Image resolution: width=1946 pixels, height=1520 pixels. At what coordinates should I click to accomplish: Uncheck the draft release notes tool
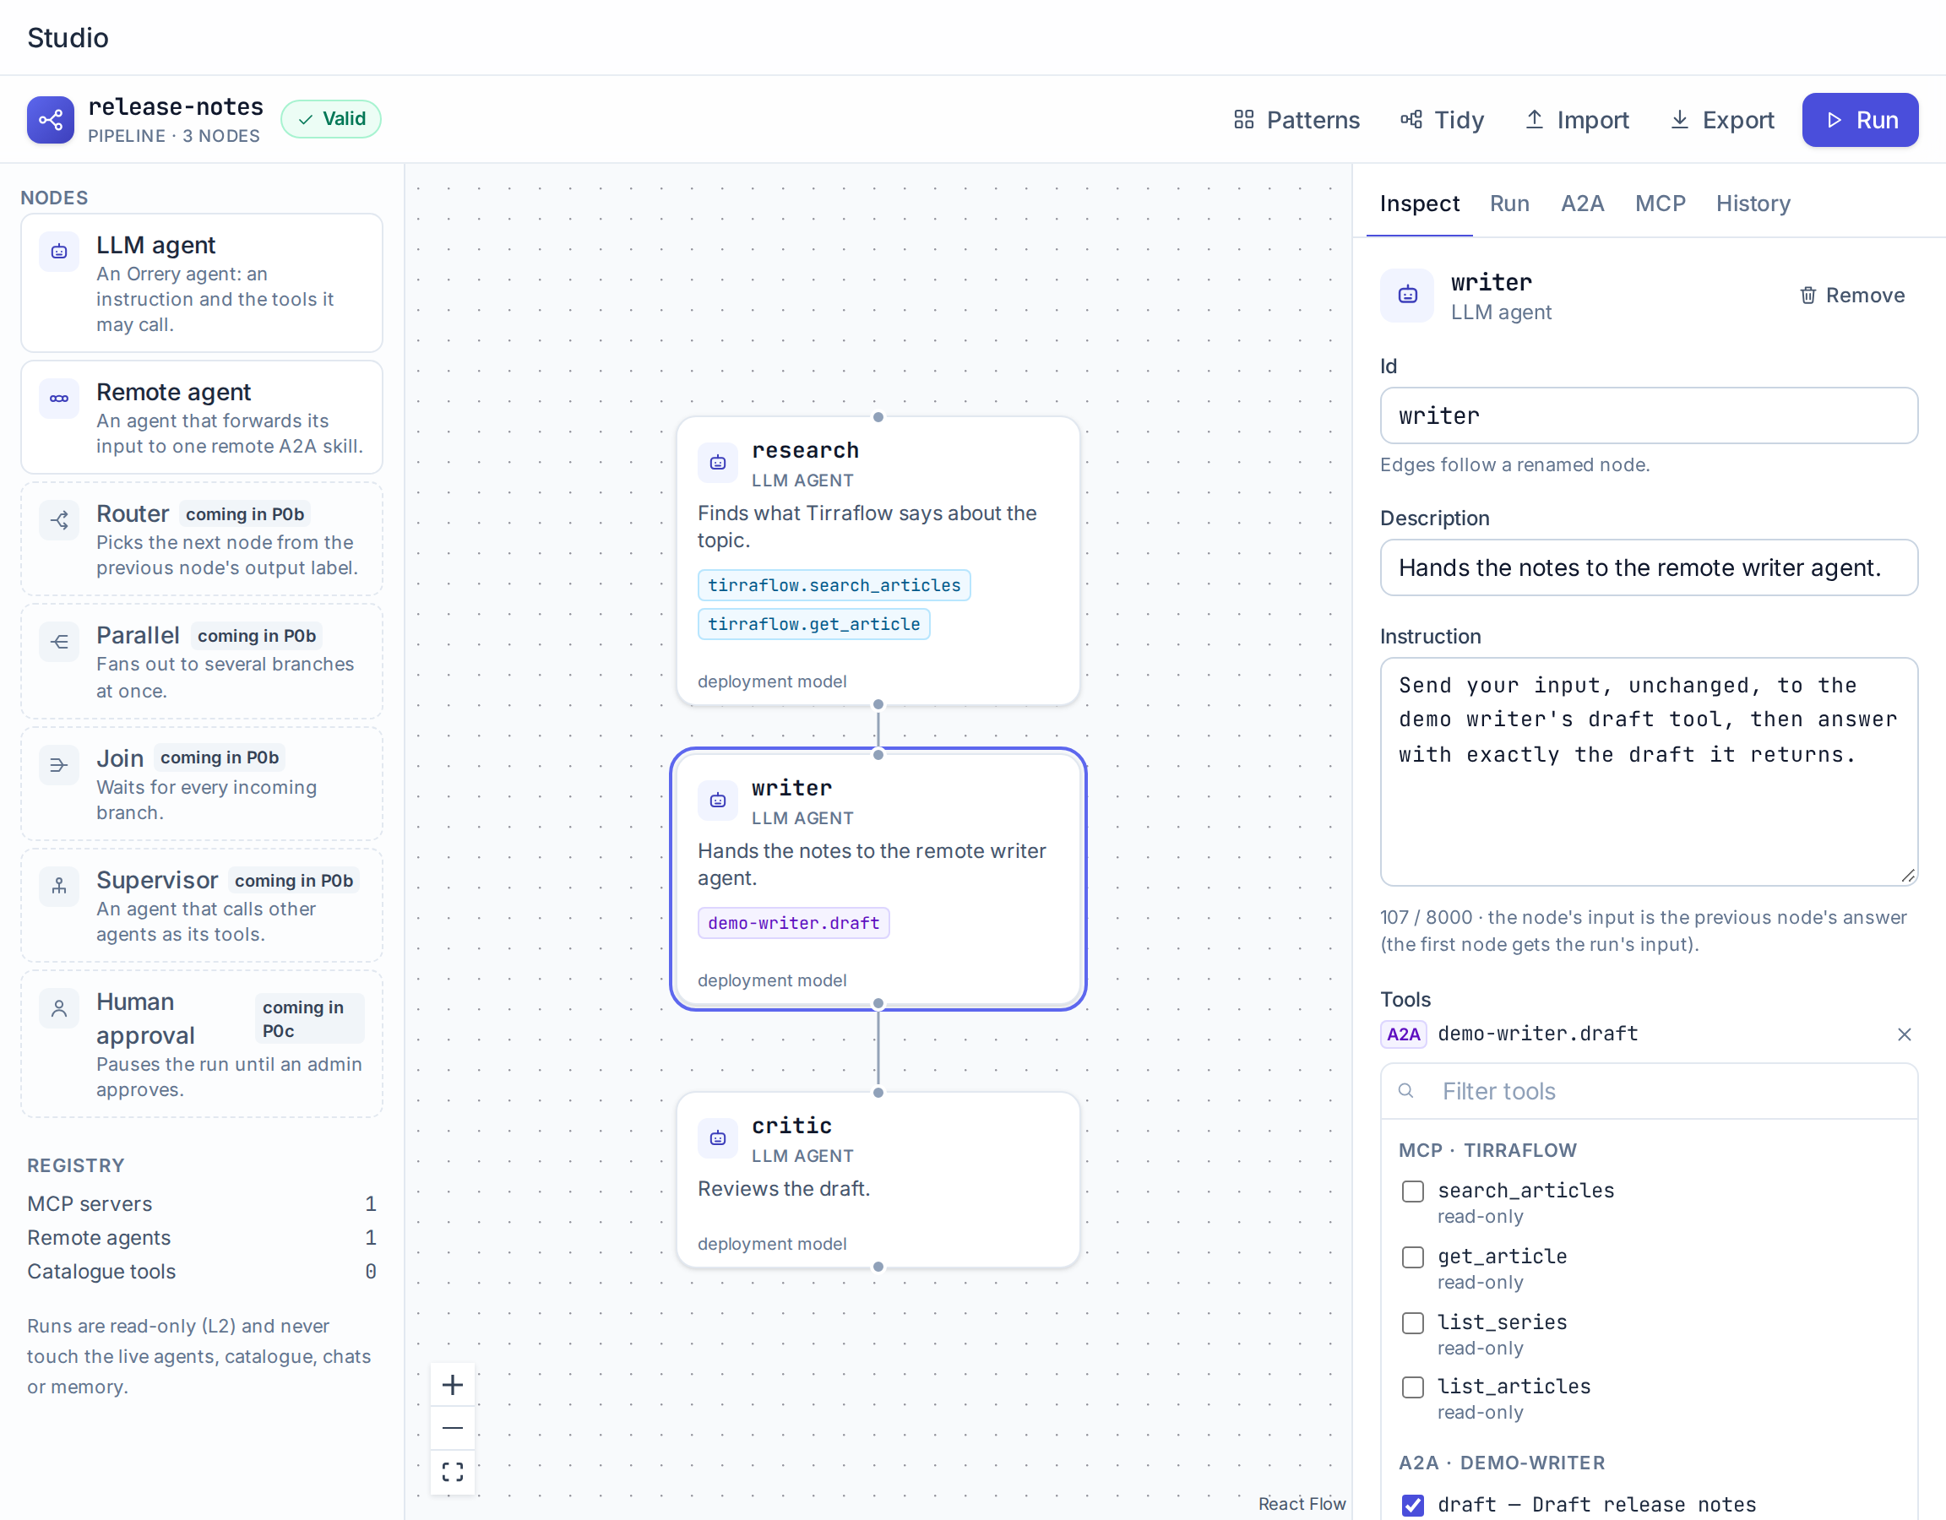point(1412,1505)
